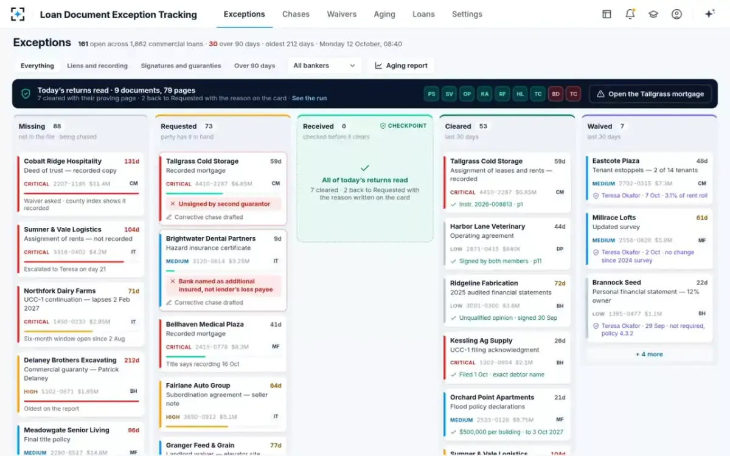Click the DP banker badge on Harbor Lane Veterinary

coord(560,249)
